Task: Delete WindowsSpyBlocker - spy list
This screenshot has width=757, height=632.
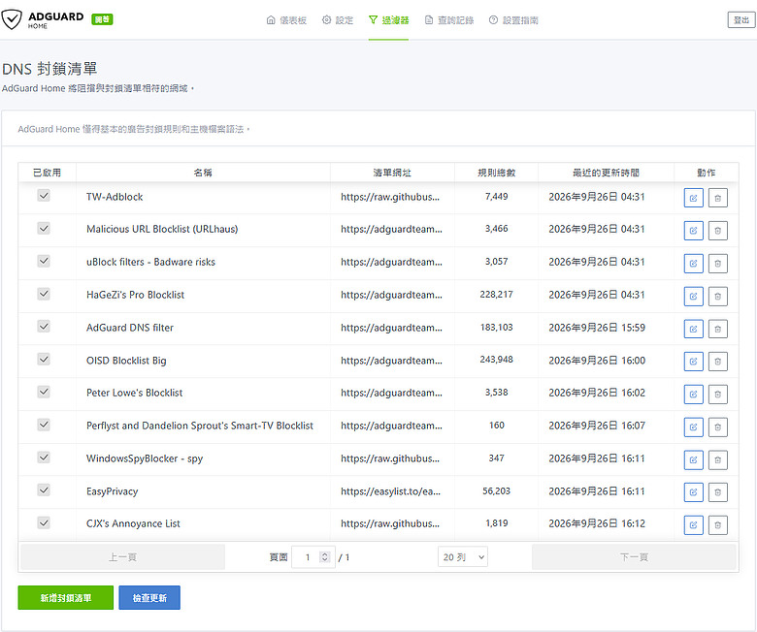Action: 717,459
